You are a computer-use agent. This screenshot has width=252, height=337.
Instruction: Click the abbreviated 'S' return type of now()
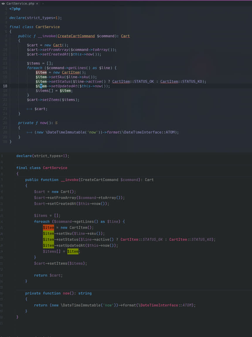56,123
